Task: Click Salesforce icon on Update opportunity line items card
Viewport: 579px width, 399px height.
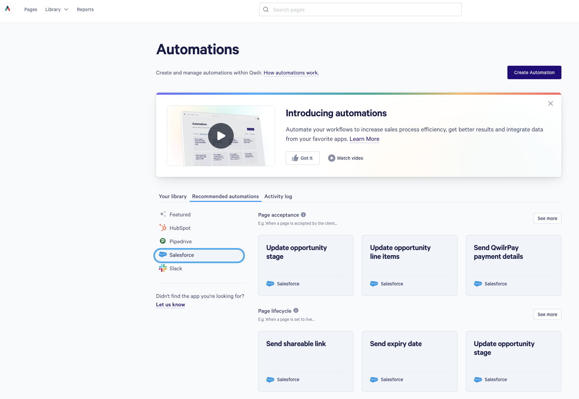Action: point(374,284)
